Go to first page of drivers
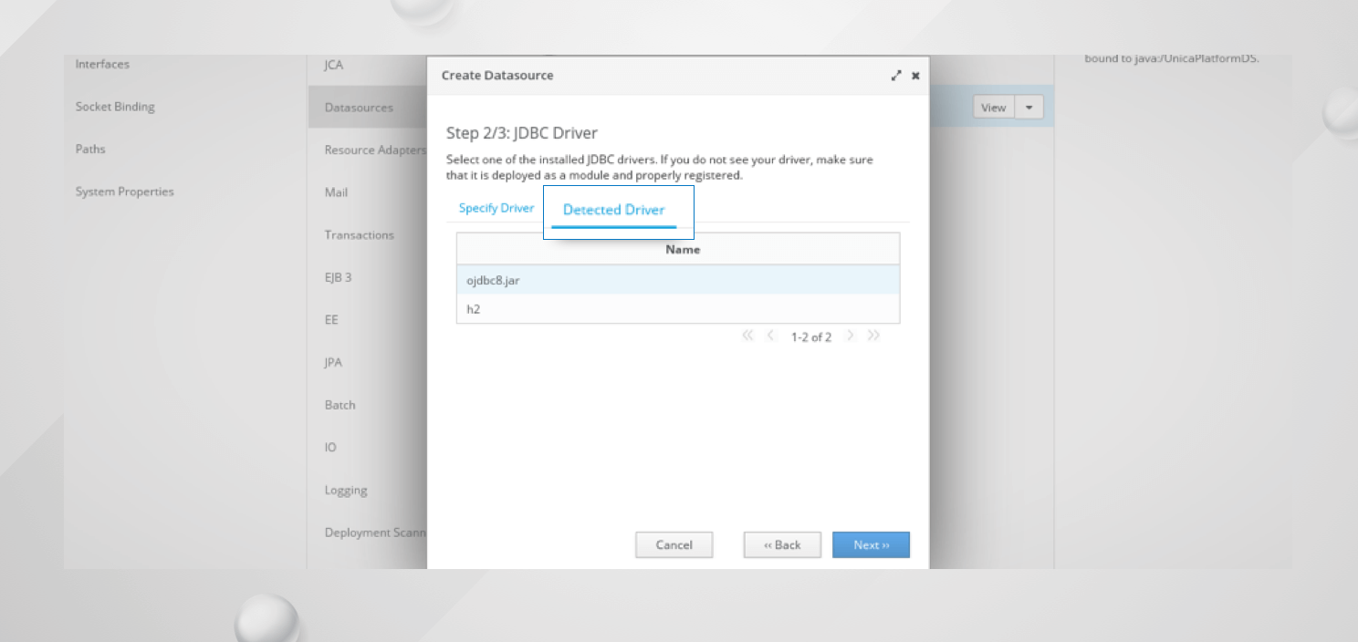 pyautogui.click(x=747, y=336)
